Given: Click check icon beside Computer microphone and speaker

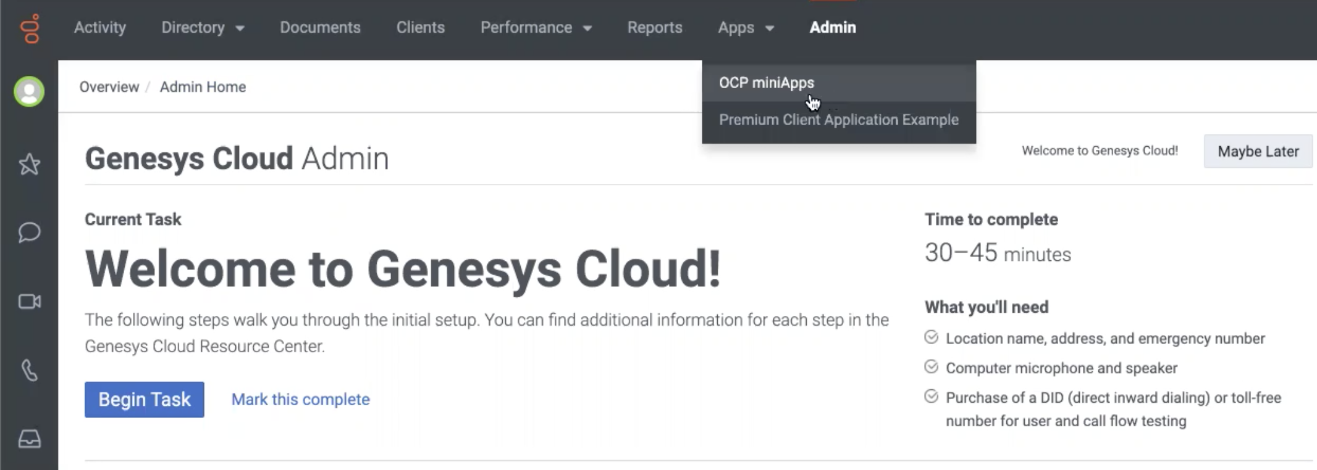Looking at the screenshot, I should point(932,367).
